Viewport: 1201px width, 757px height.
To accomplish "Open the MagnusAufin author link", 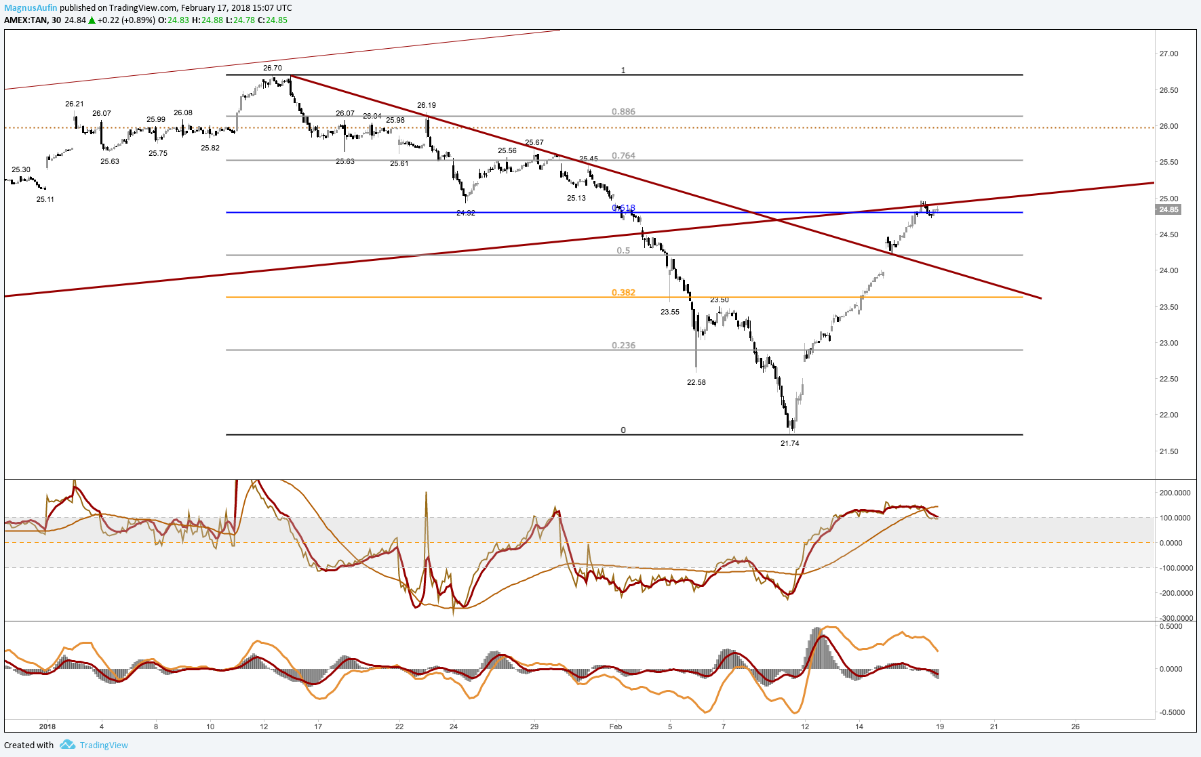I will 31,8.
